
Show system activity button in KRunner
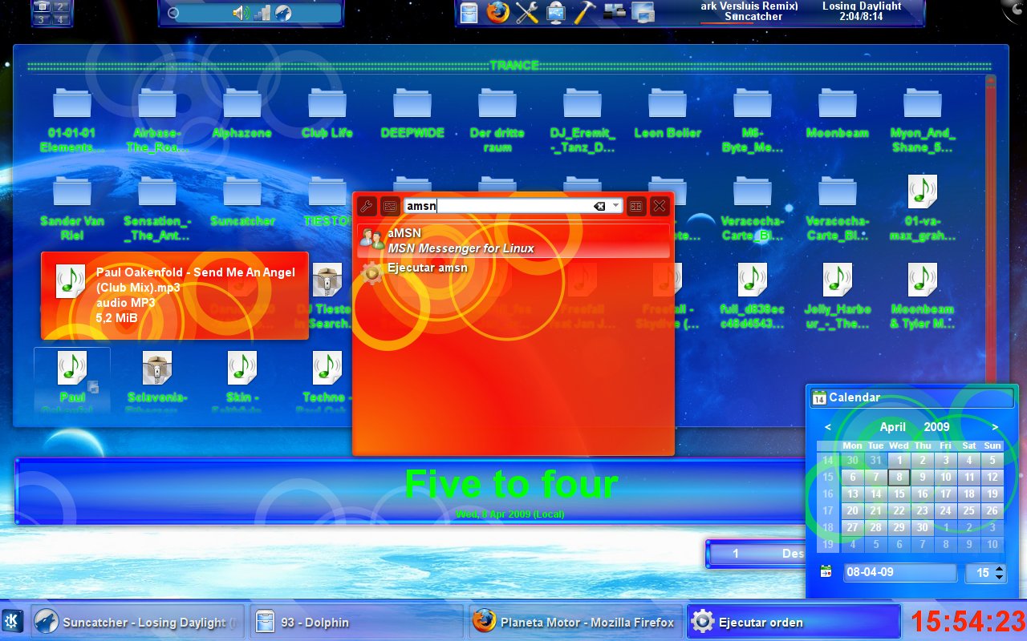click(389, 206)
